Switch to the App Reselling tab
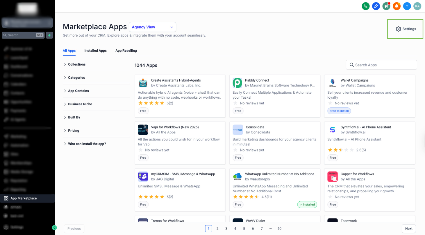This screenshot has height=235, width=425. (x=126, y=51)
